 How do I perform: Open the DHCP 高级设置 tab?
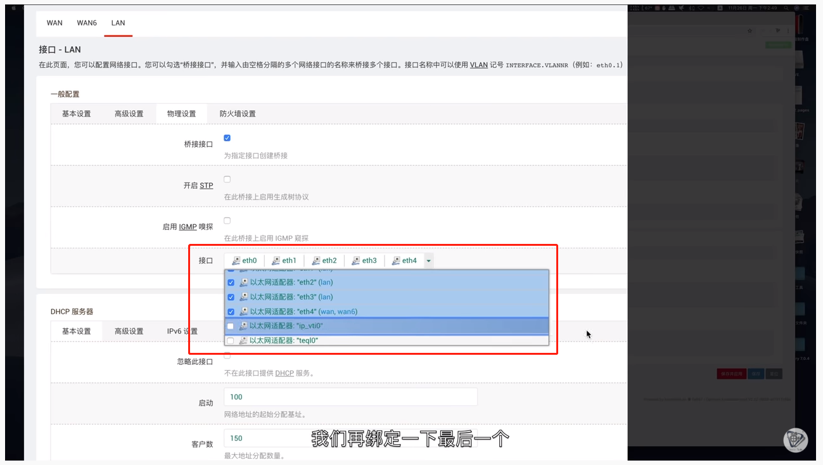point(129,331)
